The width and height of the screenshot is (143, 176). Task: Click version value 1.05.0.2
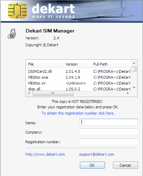(x=73, y=89)
